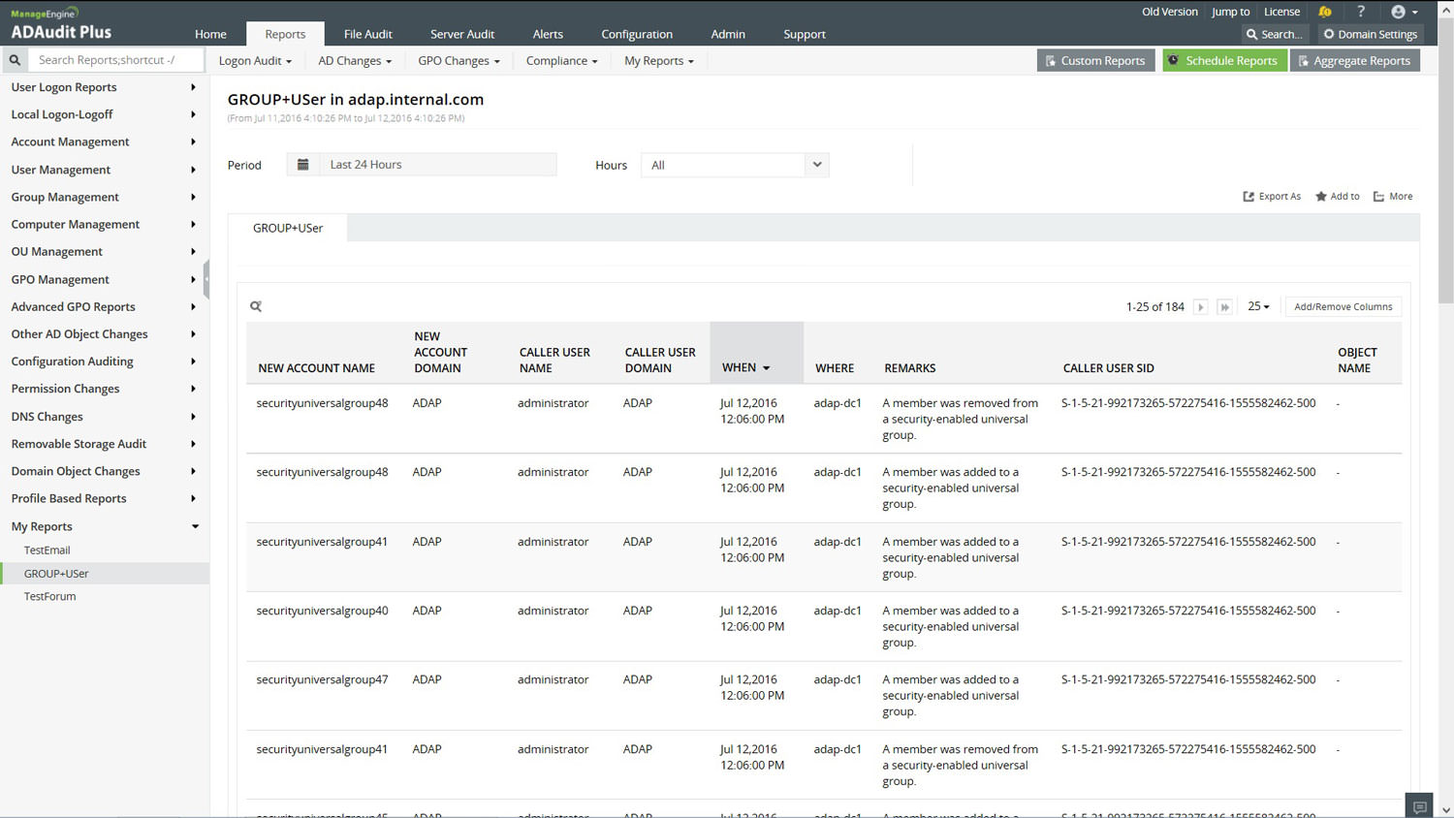Click the Add to star icon
1454x818 pixels.
point(1320,197)
